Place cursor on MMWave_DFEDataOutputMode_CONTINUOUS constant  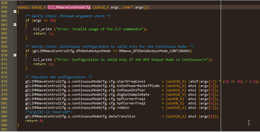pyautogui.click(x=154, y=51)
